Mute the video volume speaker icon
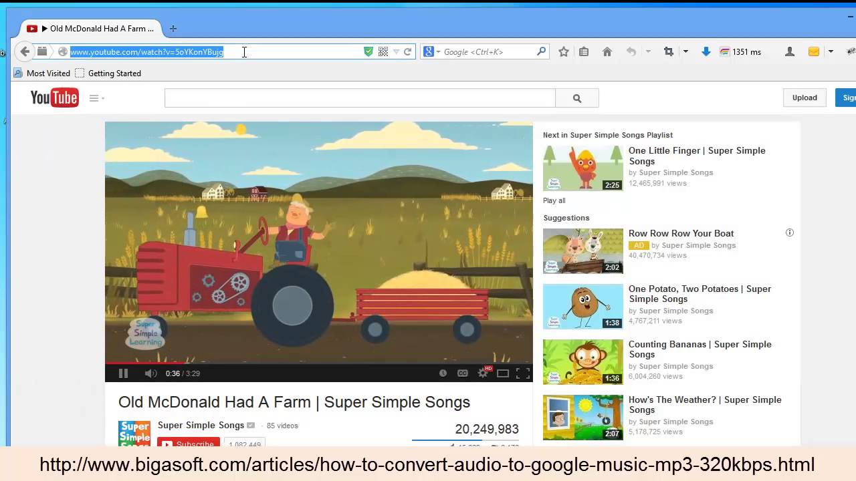856x481 pixels. tap(150, 373)
